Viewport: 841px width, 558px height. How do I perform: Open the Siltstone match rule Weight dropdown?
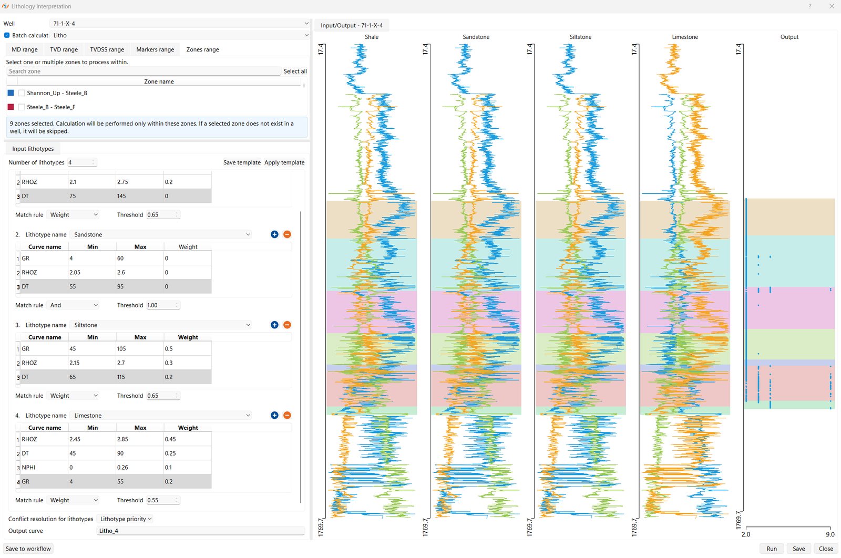[73, 396]
